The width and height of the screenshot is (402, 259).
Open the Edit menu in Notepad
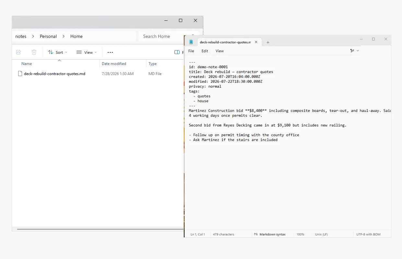pyautogui.click(x=205, y=51)
